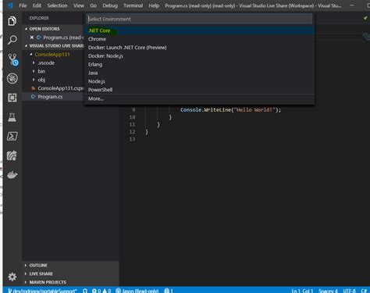Viewport: 370px width, 293px height.
Task: Select the PowerShell environment
Action: pos(199,90)
